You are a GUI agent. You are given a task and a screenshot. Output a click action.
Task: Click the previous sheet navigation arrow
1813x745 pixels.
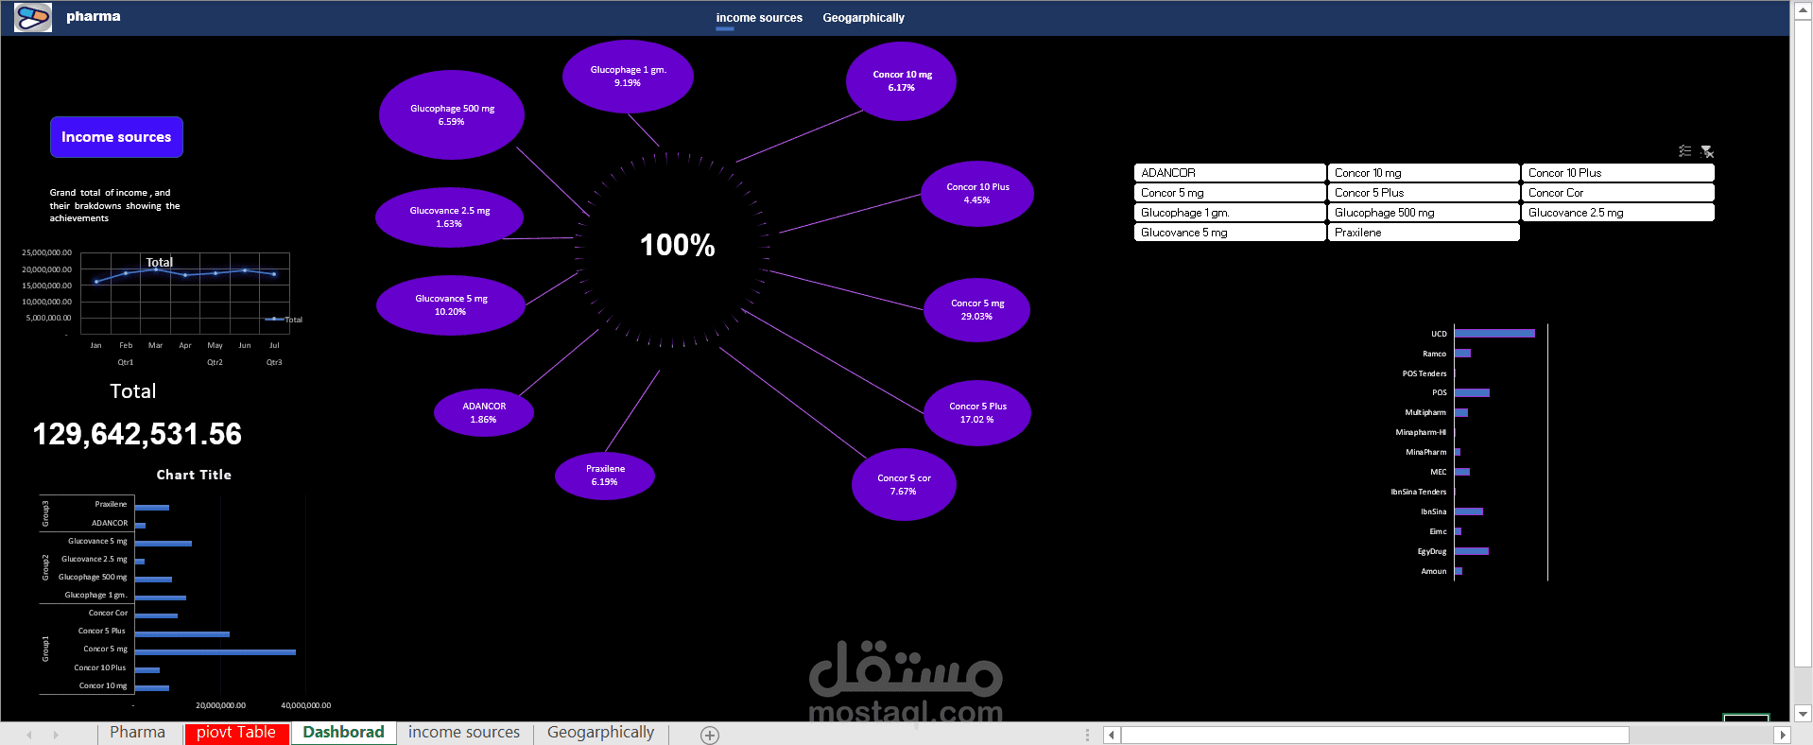pos(29,735)
